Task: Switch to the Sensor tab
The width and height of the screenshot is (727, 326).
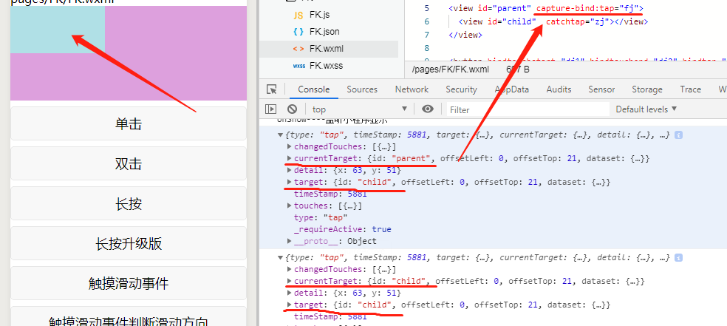Action: tap(601, 89)
